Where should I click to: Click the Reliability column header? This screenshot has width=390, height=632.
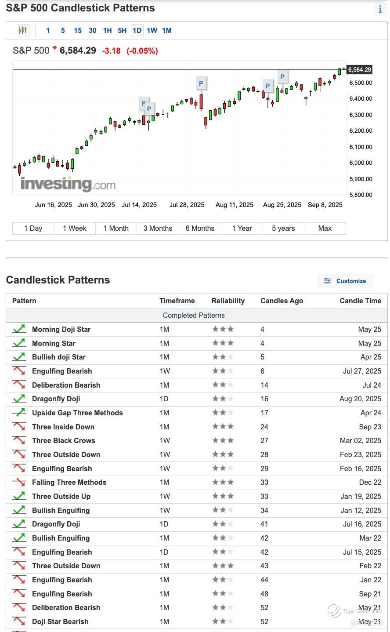point(228,301)
